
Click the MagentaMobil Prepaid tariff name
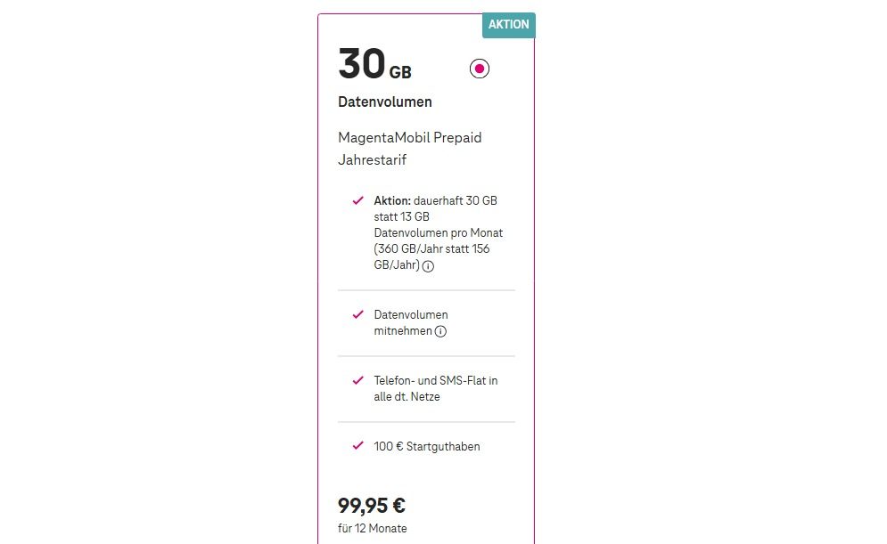click(410, 138)
